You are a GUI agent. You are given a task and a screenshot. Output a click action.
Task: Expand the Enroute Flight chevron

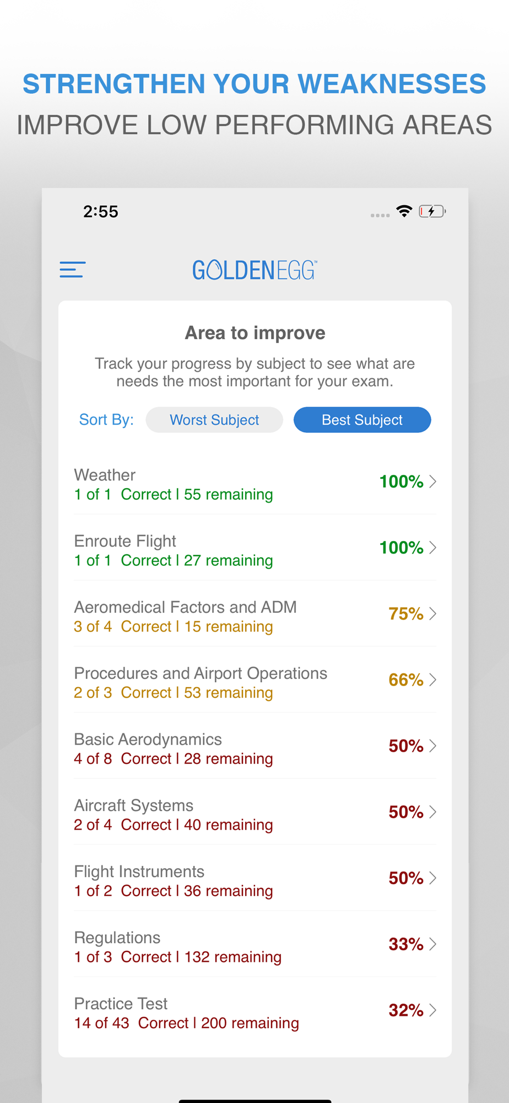coord(433,548)
